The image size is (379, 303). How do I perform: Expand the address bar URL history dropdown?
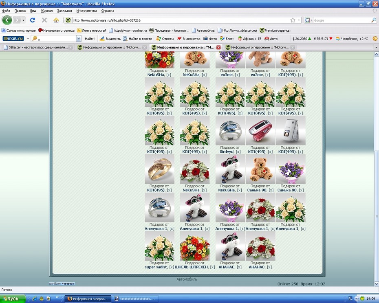299,20
